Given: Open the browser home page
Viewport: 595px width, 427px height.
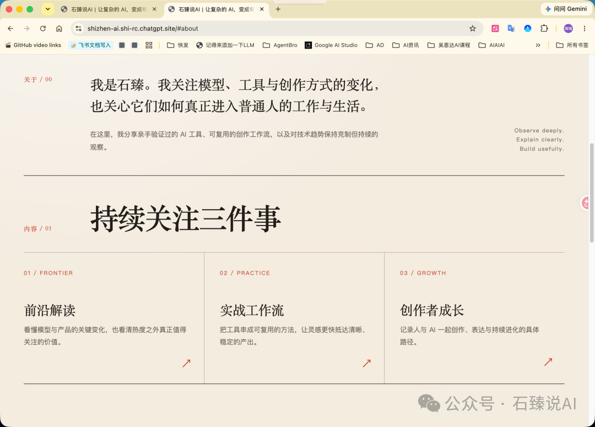Looking at the screenshot, I should pyautogui.click(x=59, y=29).
